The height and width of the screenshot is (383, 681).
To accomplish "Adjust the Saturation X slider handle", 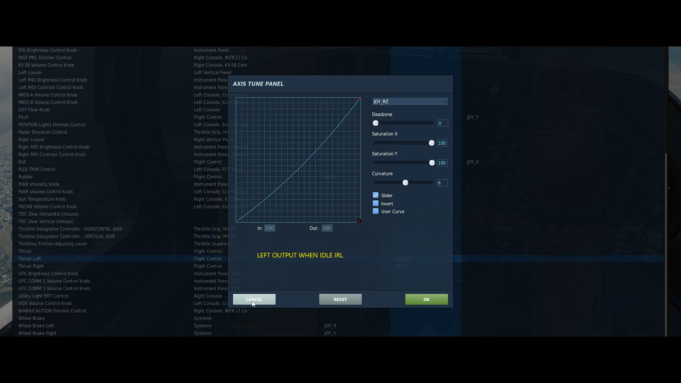I will coord(432,143).
